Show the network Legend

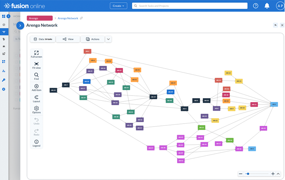[36, 143]
